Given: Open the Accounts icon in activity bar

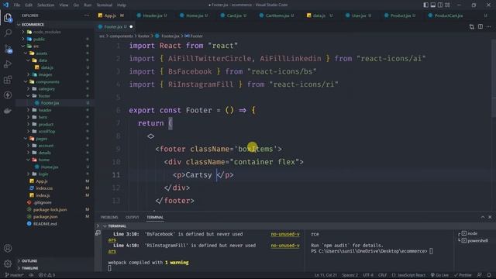Looking at the screenshot, I should (8, 248).
